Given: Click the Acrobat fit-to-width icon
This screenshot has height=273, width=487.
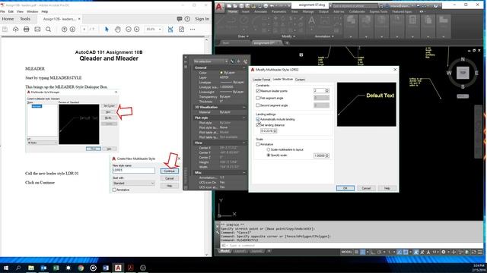Looking at the screenshot, I should coord(170,30).
